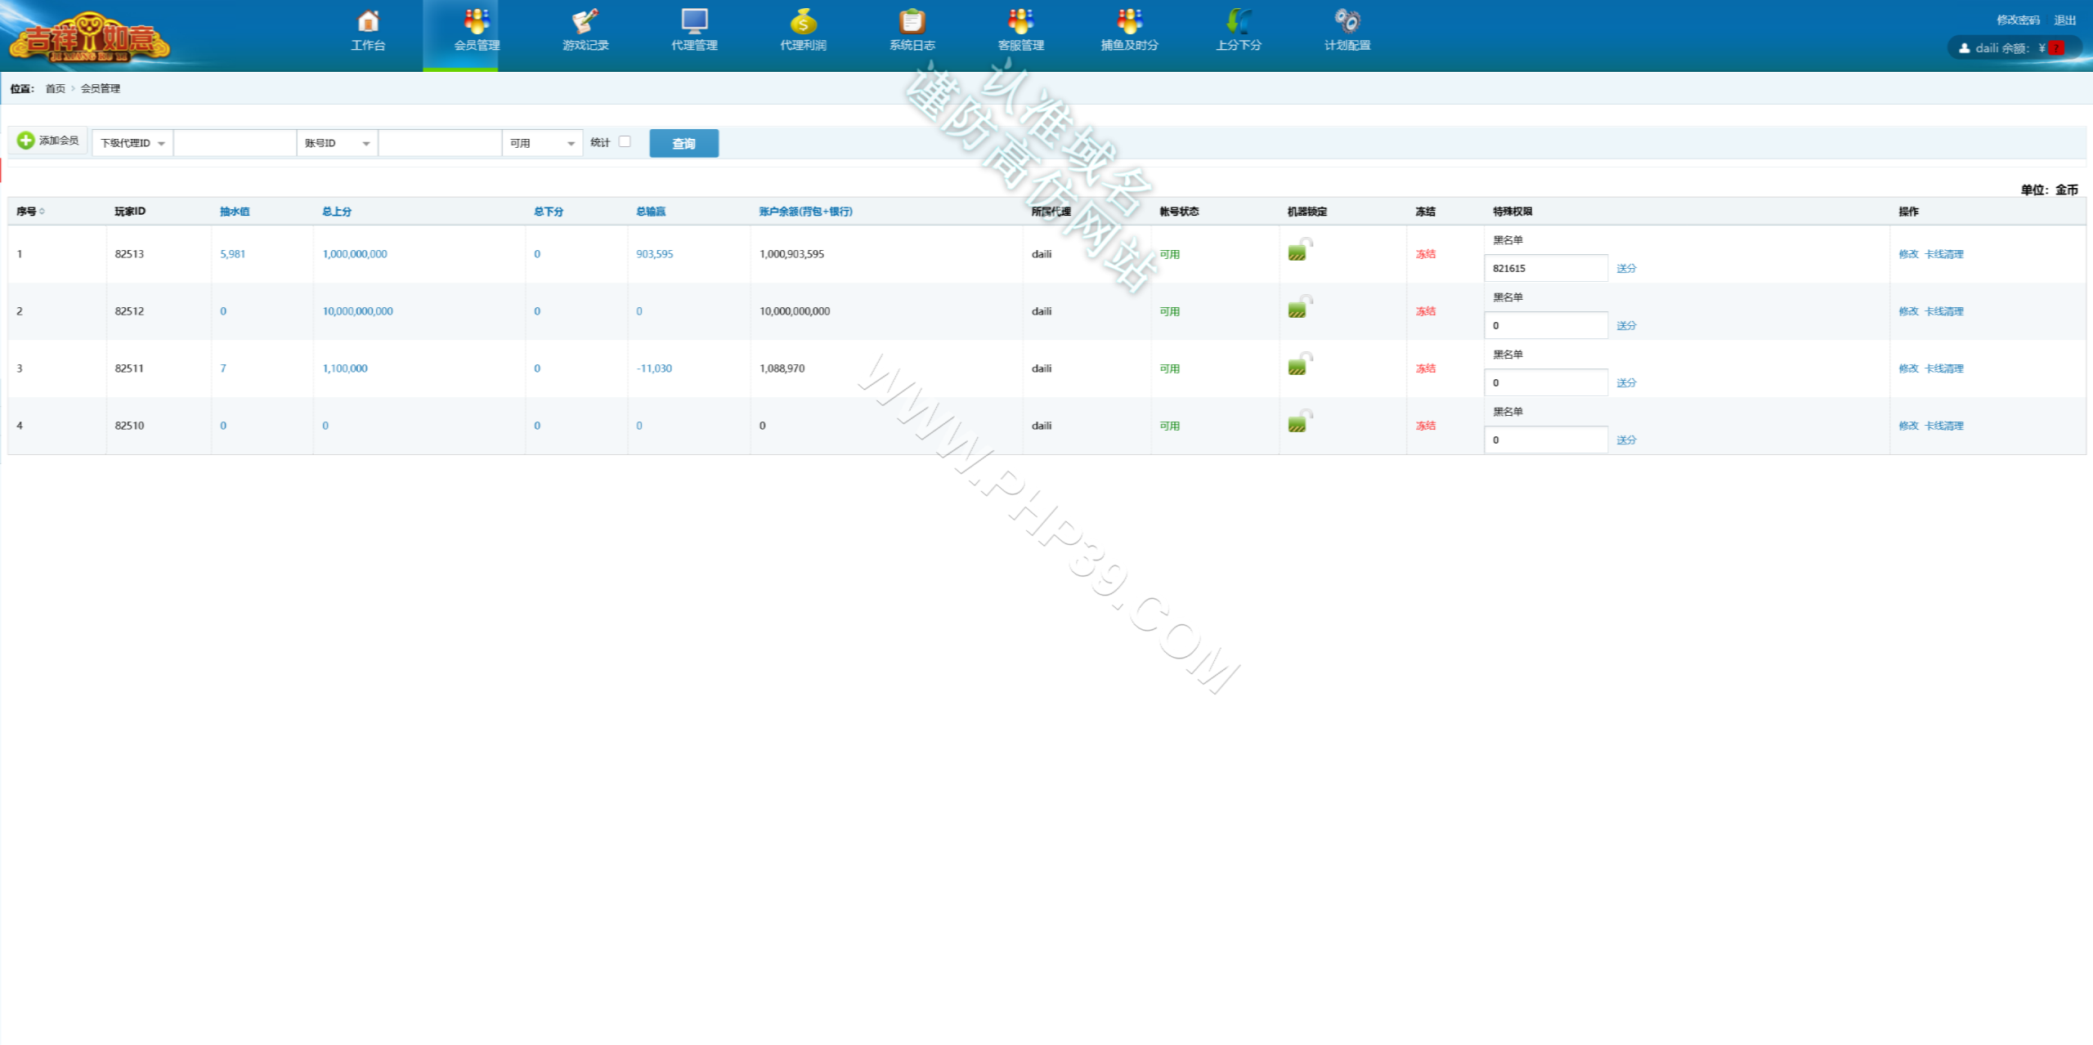Expand the 账号ID dropdown
The image size is (2093, 1045).
[337, 143]
